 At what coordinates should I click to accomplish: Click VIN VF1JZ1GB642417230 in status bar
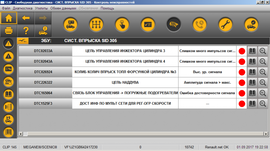(81, 147)
